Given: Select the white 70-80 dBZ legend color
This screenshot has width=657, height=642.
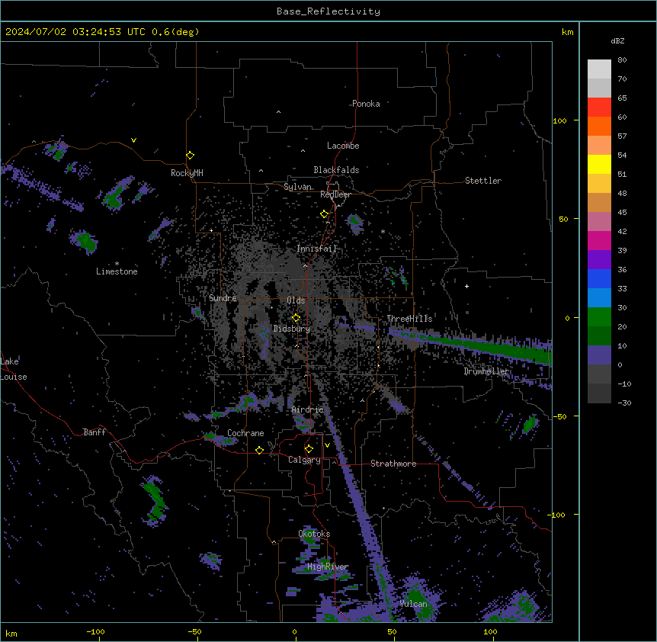Looking at the screenshot, I should pos(599,69).
